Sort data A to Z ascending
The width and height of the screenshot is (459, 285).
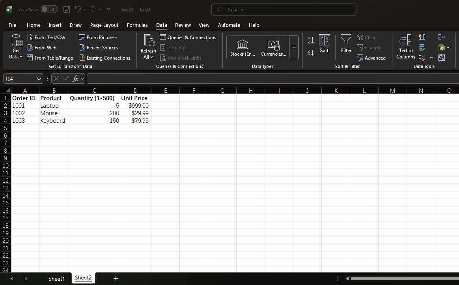310,40
